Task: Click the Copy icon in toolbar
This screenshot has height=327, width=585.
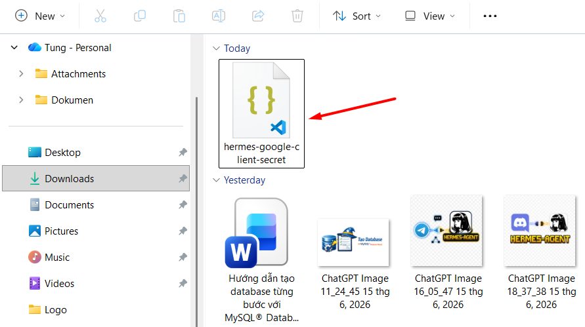Action: (140, 16)
